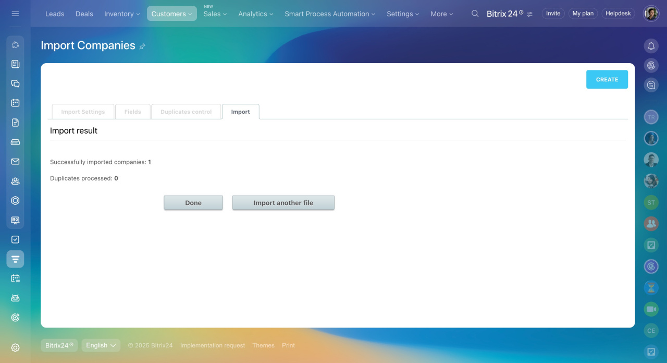This screenshot has height=363, width=667.
Task: Open the green video camera chat icon
Action: [651, 309]
